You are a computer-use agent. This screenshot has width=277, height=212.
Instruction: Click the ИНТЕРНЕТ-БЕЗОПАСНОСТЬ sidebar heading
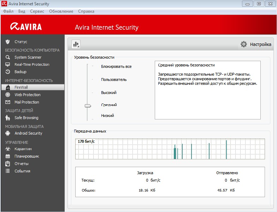[x=29, y=81]
